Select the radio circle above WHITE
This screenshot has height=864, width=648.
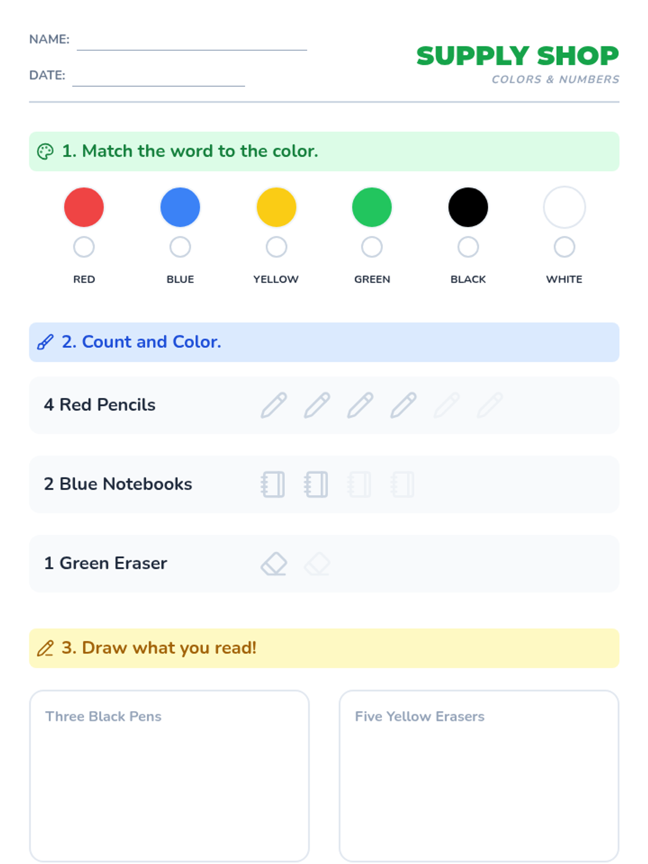[x=564, y=247]
